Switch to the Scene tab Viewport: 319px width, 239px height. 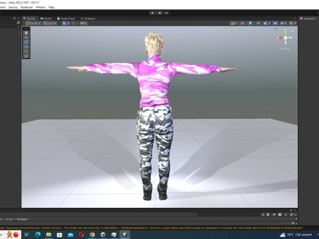(29, 19)
